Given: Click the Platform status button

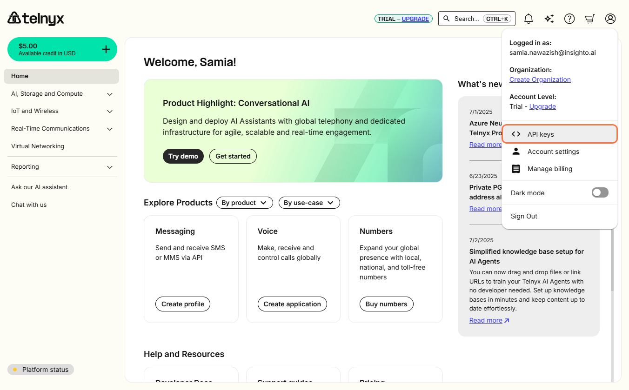Looking at the screenshot, I should tap(41, 370).
